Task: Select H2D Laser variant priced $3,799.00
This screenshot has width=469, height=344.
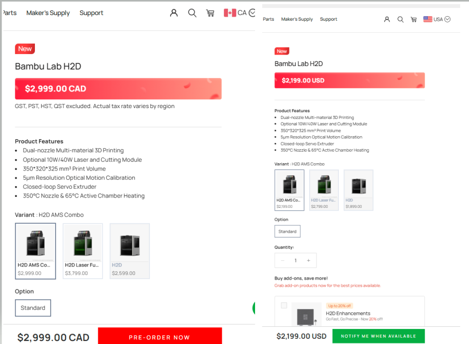Action: [83, 251]
